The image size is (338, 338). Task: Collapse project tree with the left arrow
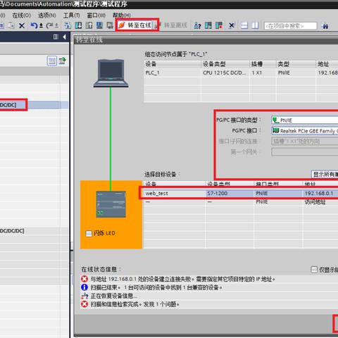pos(64,37)
